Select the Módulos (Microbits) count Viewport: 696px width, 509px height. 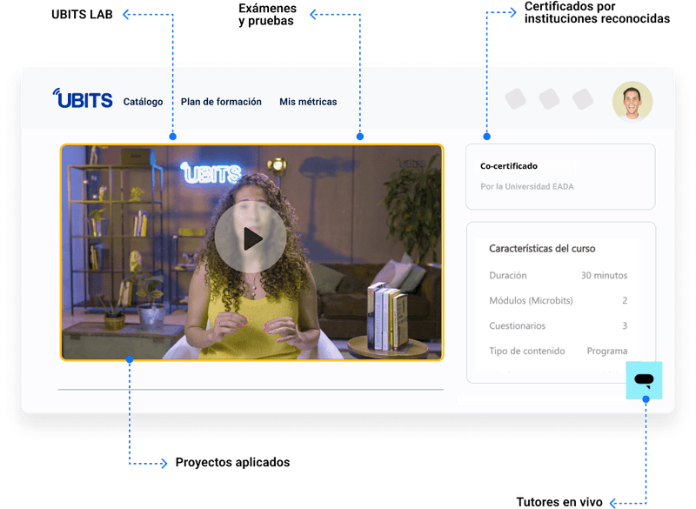coord(625,300)
